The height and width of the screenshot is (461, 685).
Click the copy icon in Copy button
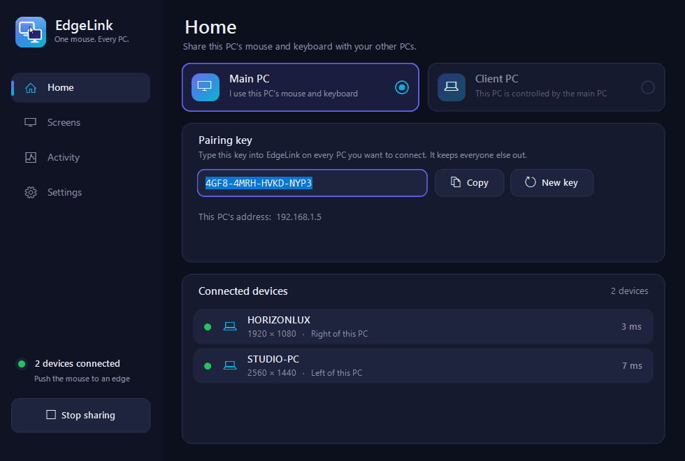456,182
